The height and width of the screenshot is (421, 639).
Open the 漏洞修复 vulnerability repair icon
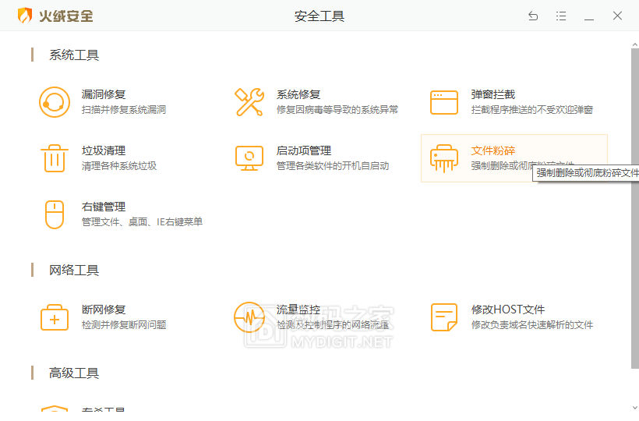(55, 102)
